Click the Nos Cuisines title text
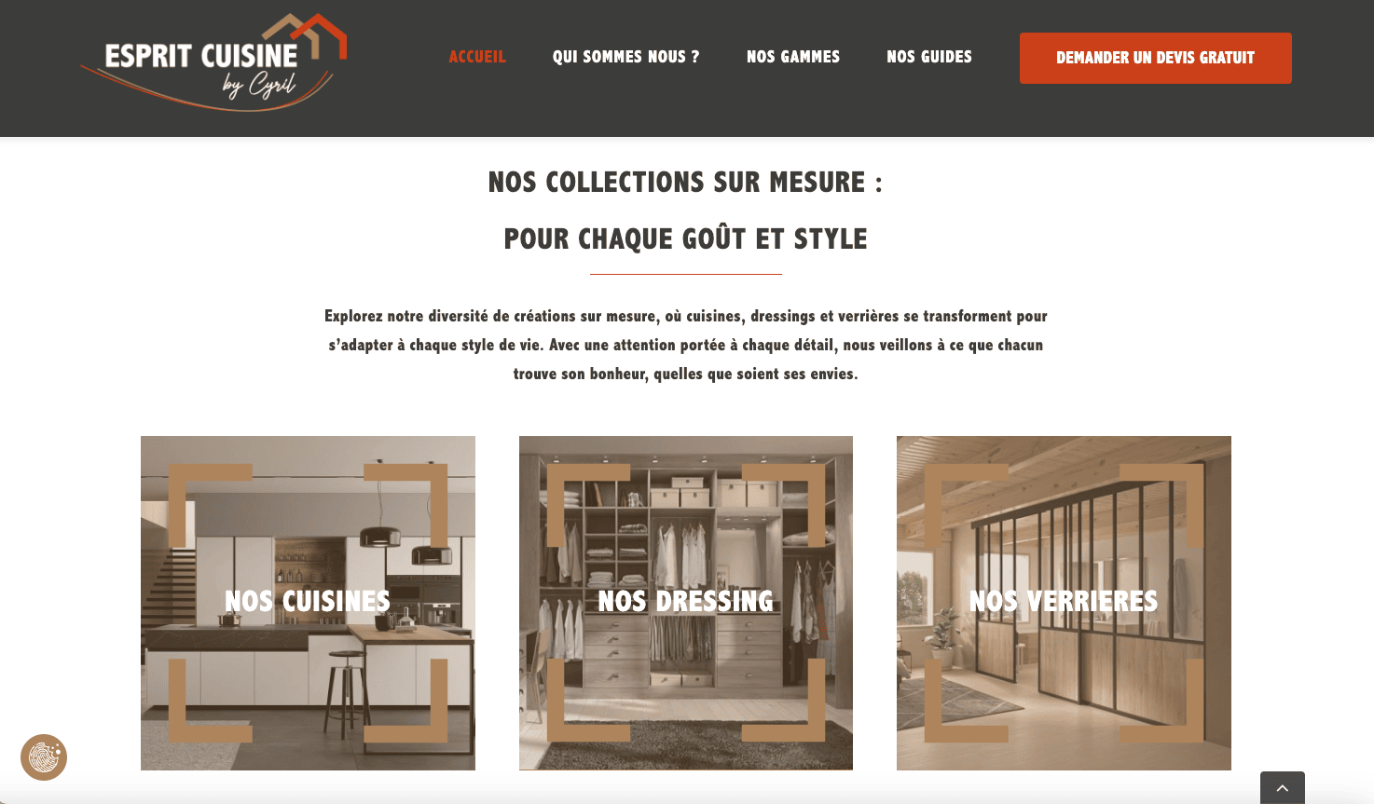 (x=308, y=601)
